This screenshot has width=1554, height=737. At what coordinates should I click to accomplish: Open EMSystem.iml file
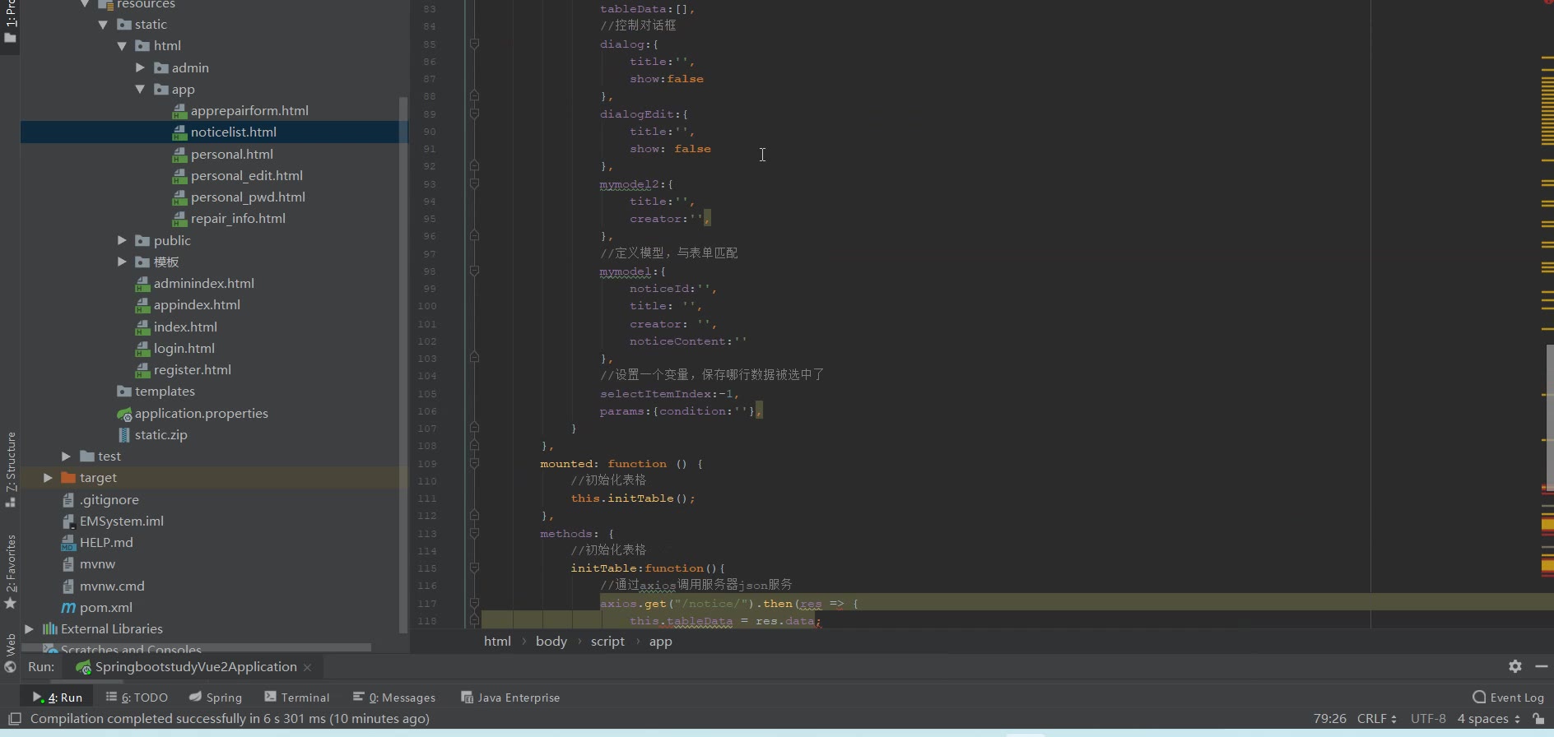(121, 521)
